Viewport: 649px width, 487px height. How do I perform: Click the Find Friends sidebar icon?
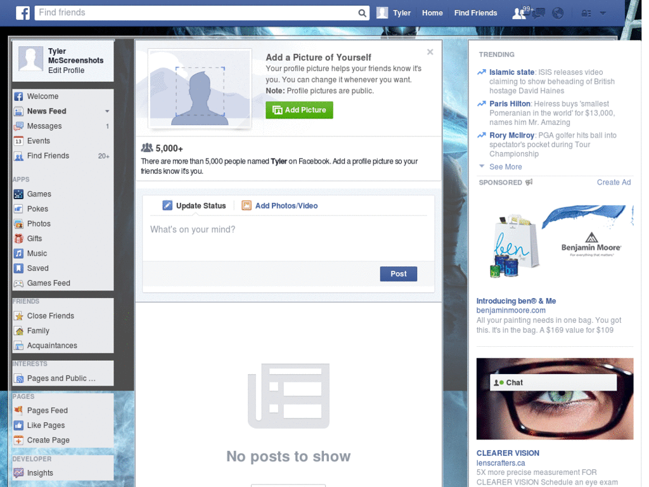click(x=18, y=156)
